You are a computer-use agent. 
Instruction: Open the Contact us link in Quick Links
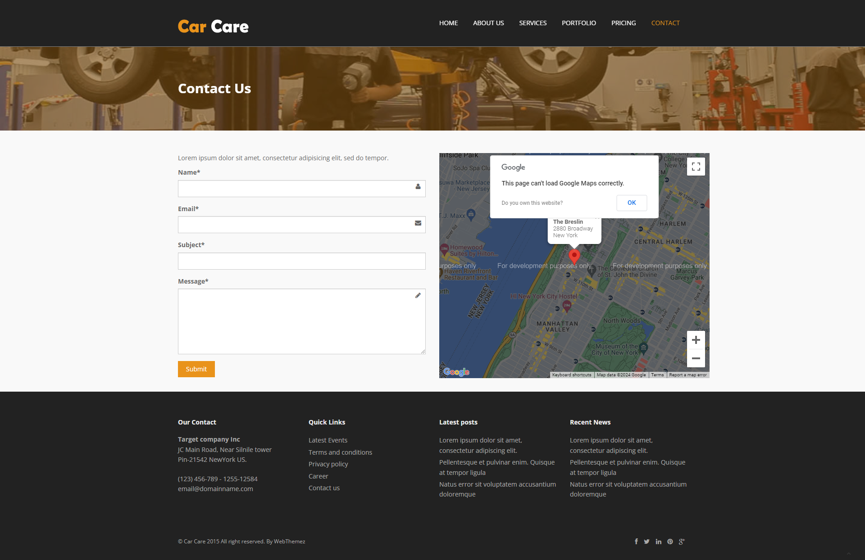pos(324,488)
